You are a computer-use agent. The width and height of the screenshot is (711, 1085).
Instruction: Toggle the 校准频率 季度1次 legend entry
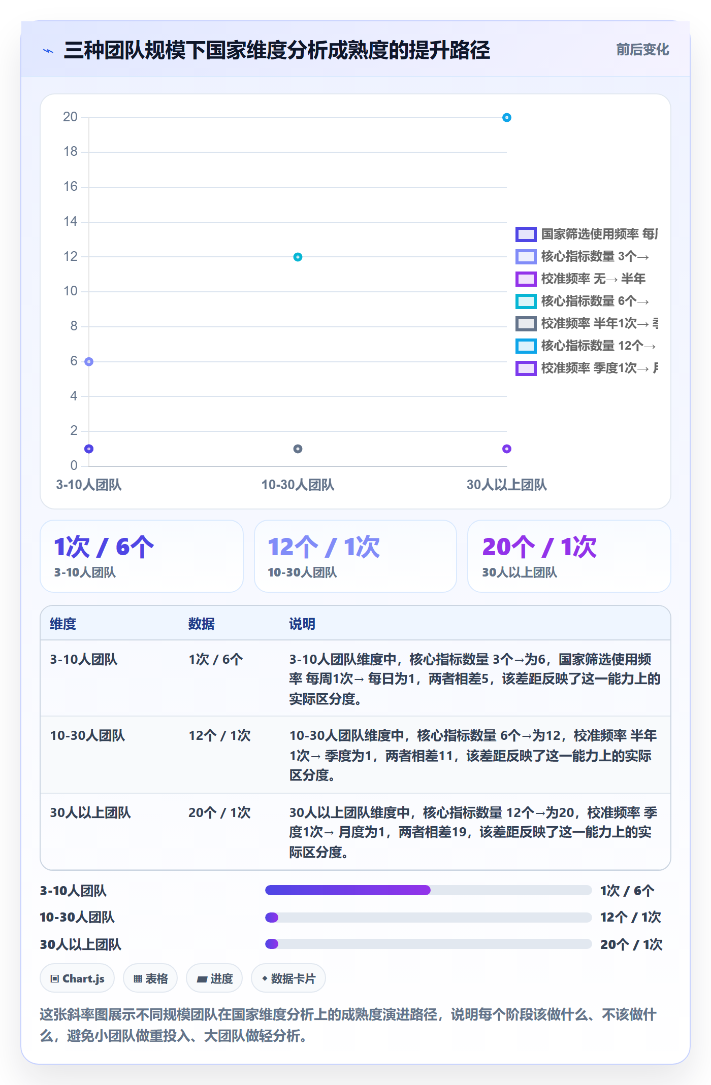[x=587, y=368]
